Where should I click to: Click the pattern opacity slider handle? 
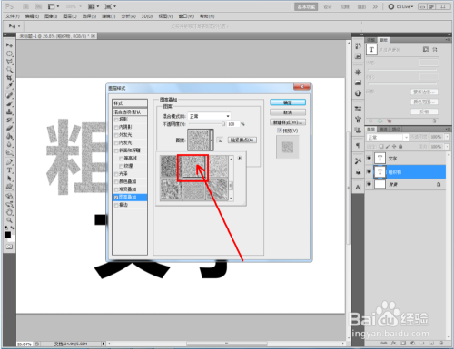coord(223,124)
